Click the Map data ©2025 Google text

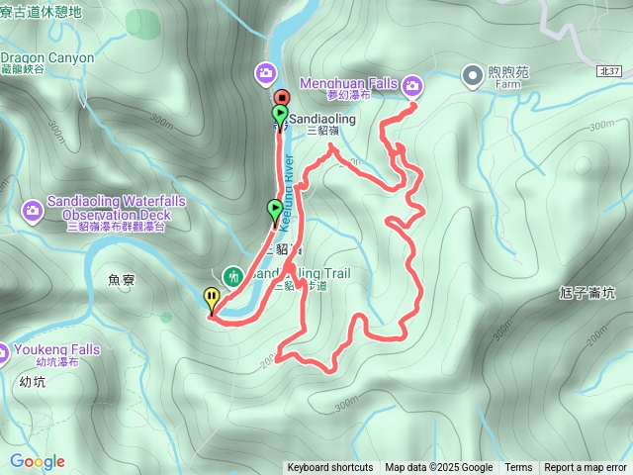(x=439, y=468)
